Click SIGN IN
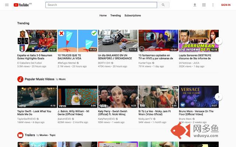 coord(226,5)
